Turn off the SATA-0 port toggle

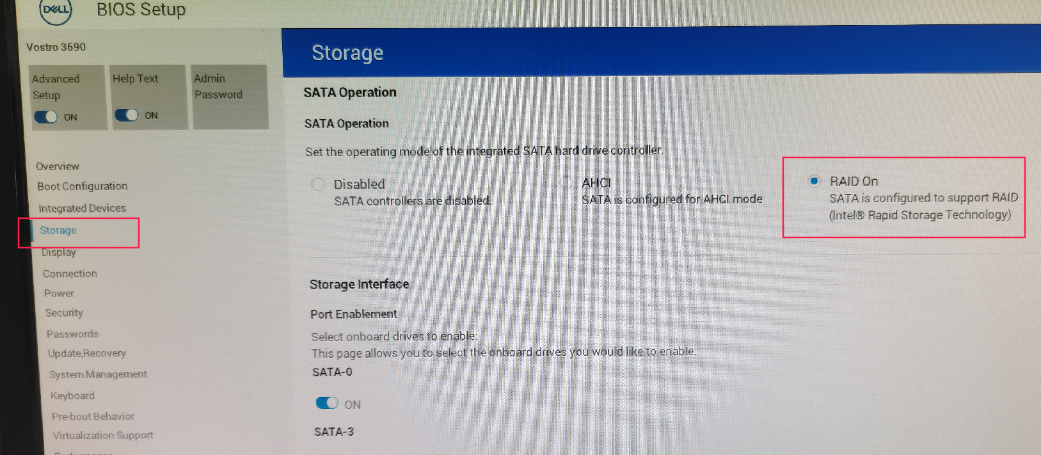(x=327, y=403)
